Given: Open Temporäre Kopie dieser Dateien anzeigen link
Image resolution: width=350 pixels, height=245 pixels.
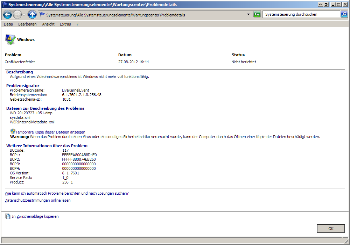Looking at the screenshot, I should [x=50, y=132].
